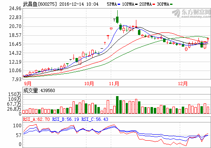
Task: Click the black 10PMA legend swatch
Action: 136,4
